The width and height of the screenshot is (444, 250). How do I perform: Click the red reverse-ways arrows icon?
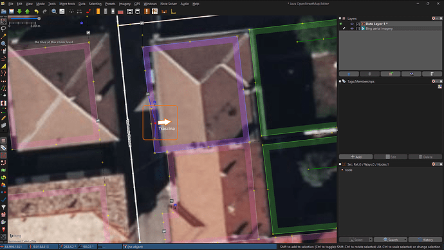coord(89,12)
